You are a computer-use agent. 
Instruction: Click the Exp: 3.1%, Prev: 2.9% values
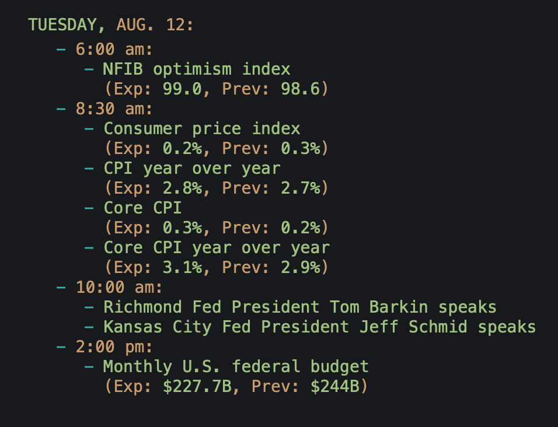[x=216, y=268]
